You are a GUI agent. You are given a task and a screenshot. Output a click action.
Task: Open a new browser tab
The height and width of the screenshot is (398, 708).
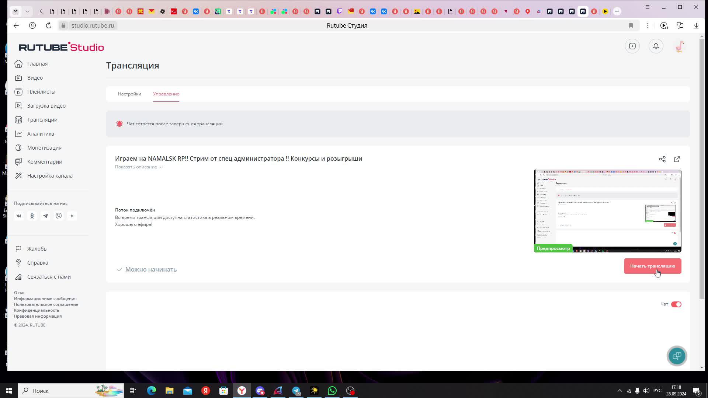[617, 11]
